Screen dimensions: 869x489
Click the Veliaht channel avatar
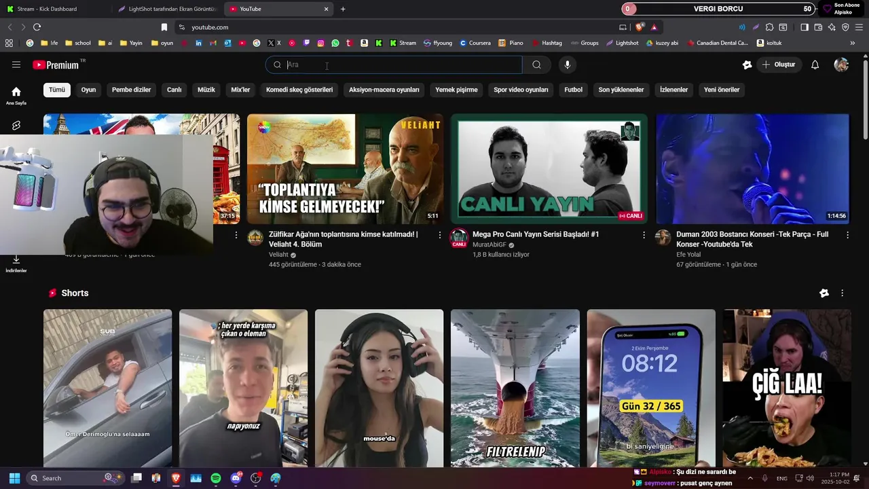pyautogui.click(x=255, y=237)
